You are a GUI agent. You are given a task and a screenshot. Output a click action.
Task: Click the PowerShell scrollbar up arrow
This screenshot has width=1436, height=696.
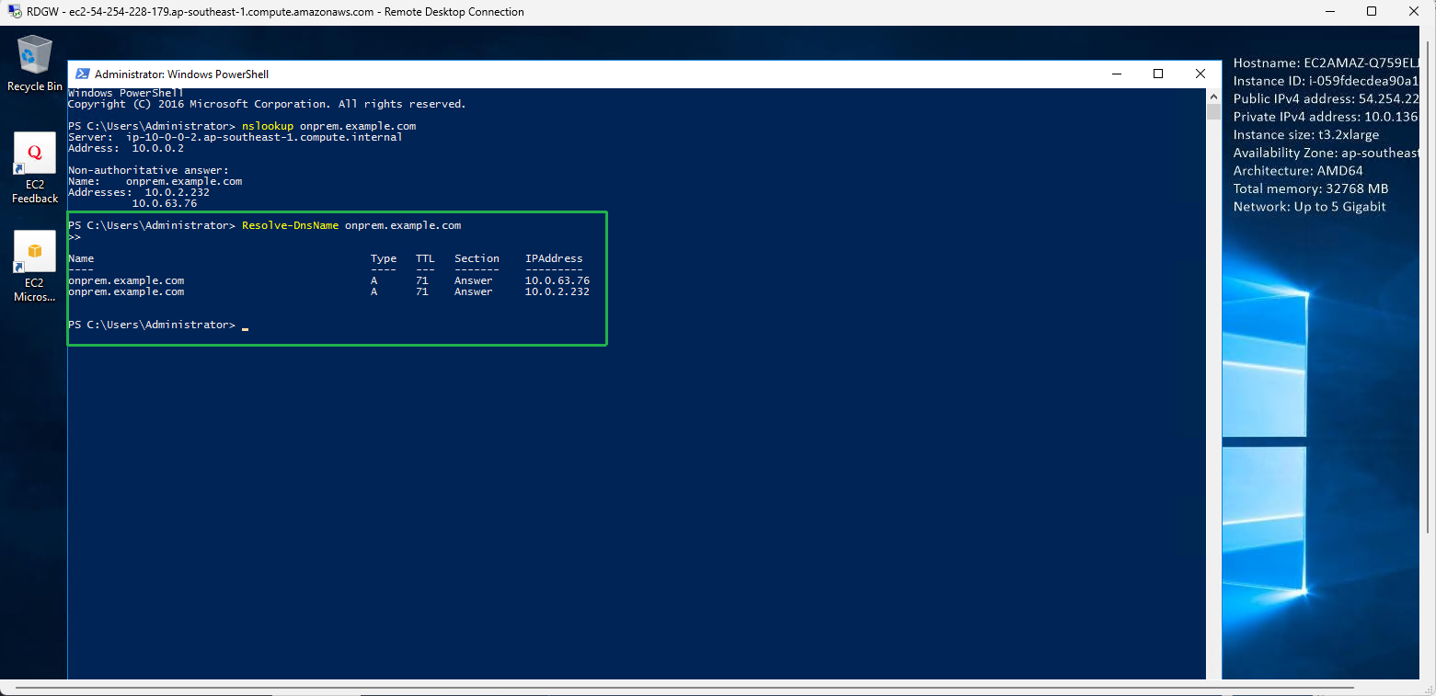[x=1213, y=96]
